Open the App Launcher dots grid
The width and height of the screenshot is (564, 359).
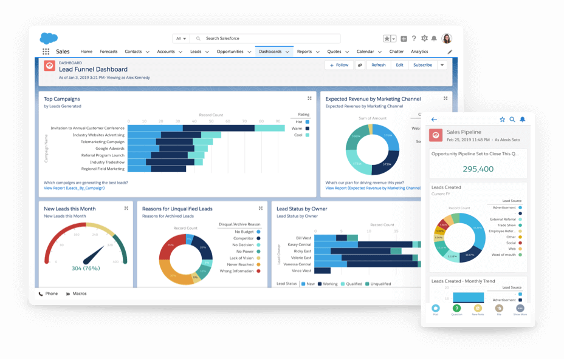pos(46,52)
